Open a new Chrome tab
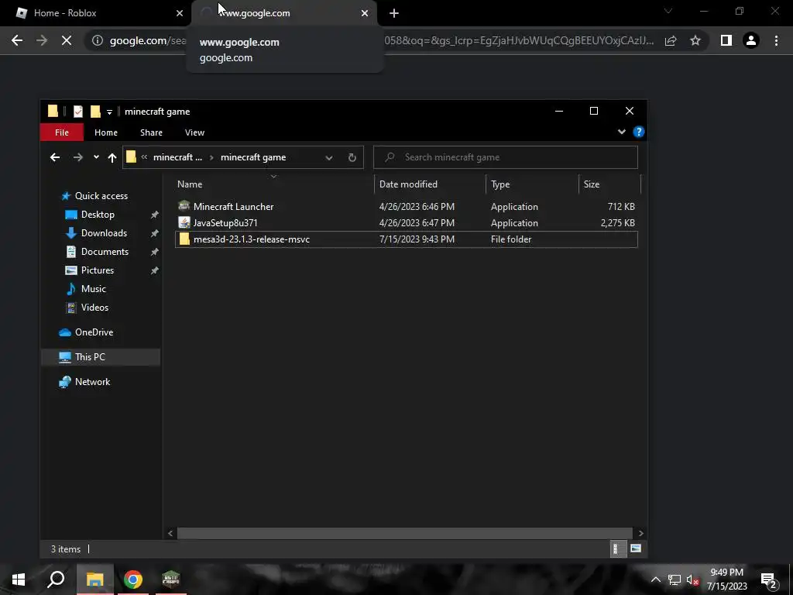Viewport: 793px width, 595px height. 394,13
